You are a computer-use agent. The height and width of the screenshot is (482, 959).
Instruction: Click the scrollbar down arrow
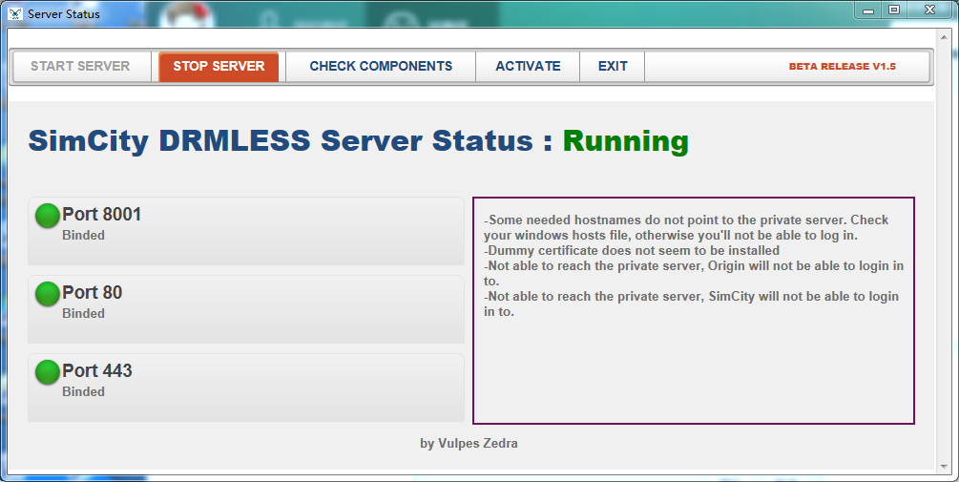pyautogui.click(x=943, y=467)
